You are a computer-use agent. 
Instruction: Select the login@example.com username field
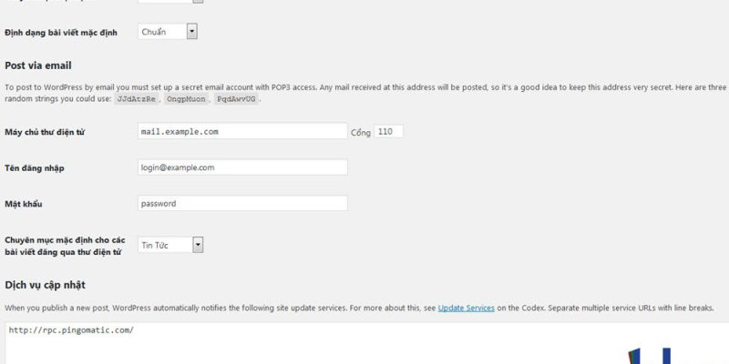[x=241, y=167]
